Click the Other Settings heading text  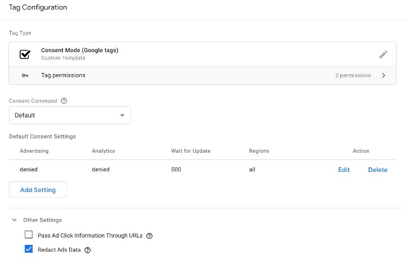click(x=42, y=220)
